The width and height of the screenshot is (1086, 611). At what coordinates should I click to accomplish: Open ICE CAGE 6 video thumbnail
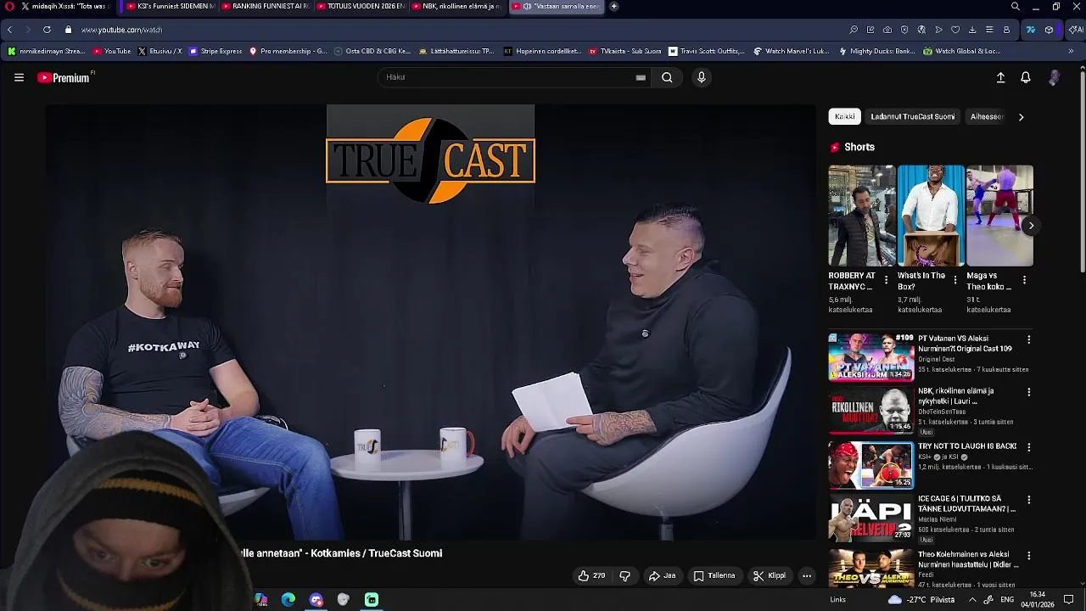coord(871,519)
